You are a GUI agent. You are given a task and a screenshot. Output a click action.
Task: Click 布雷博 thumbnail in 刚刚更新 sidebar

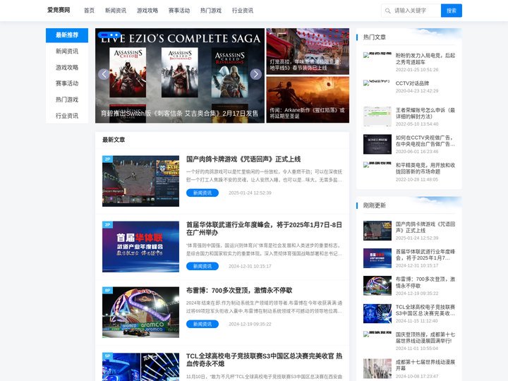click(377, 286)
